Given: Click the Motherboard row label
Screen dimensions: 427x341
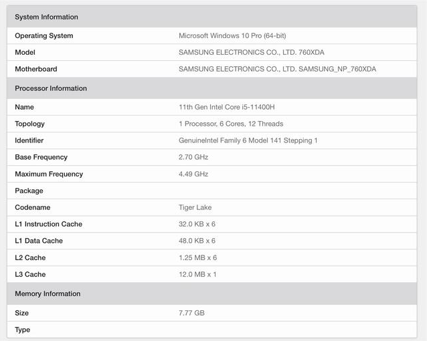Looking at the screenshot, I should coord(36,69).
